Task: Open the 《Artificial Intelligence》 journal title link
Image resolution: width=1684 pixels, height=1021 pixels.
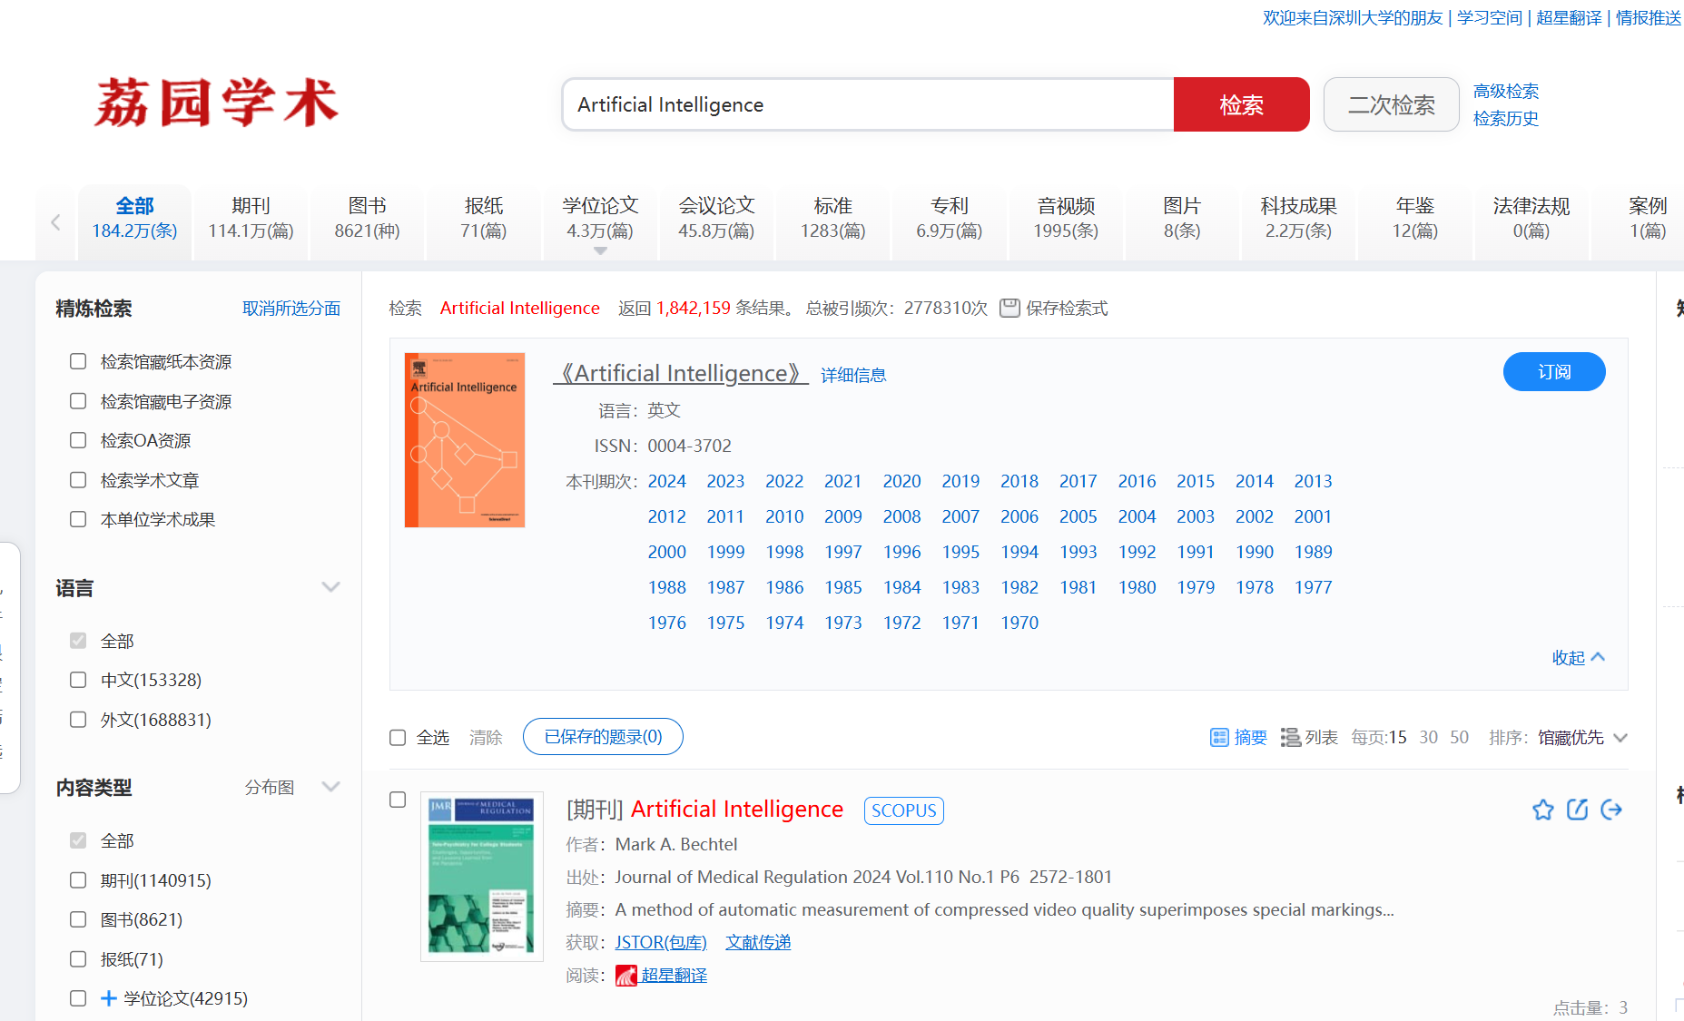Action: click(x=681, y=373)
